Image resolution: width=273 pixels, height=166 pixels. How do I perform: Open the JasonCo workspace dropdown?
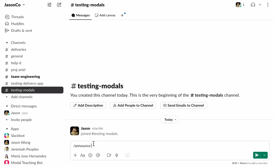point(15,5)
